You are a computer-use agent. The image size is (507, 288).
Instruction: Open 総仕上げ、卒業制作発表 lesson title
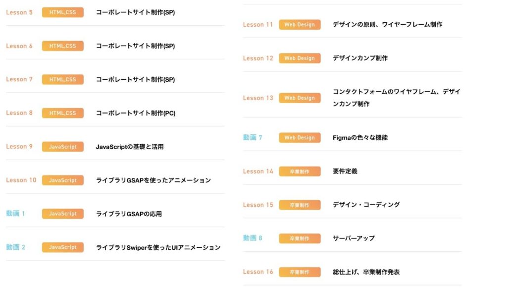366,272
